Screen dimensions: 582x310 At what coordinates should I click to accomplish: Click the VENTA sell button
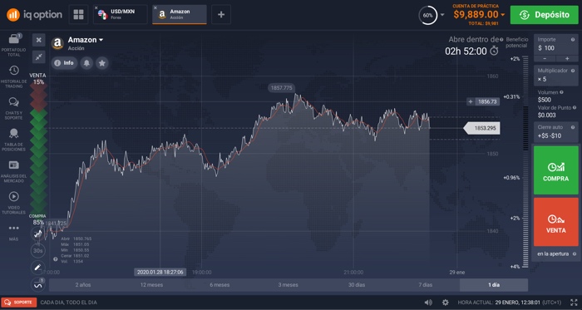click(x=555, y=222)
